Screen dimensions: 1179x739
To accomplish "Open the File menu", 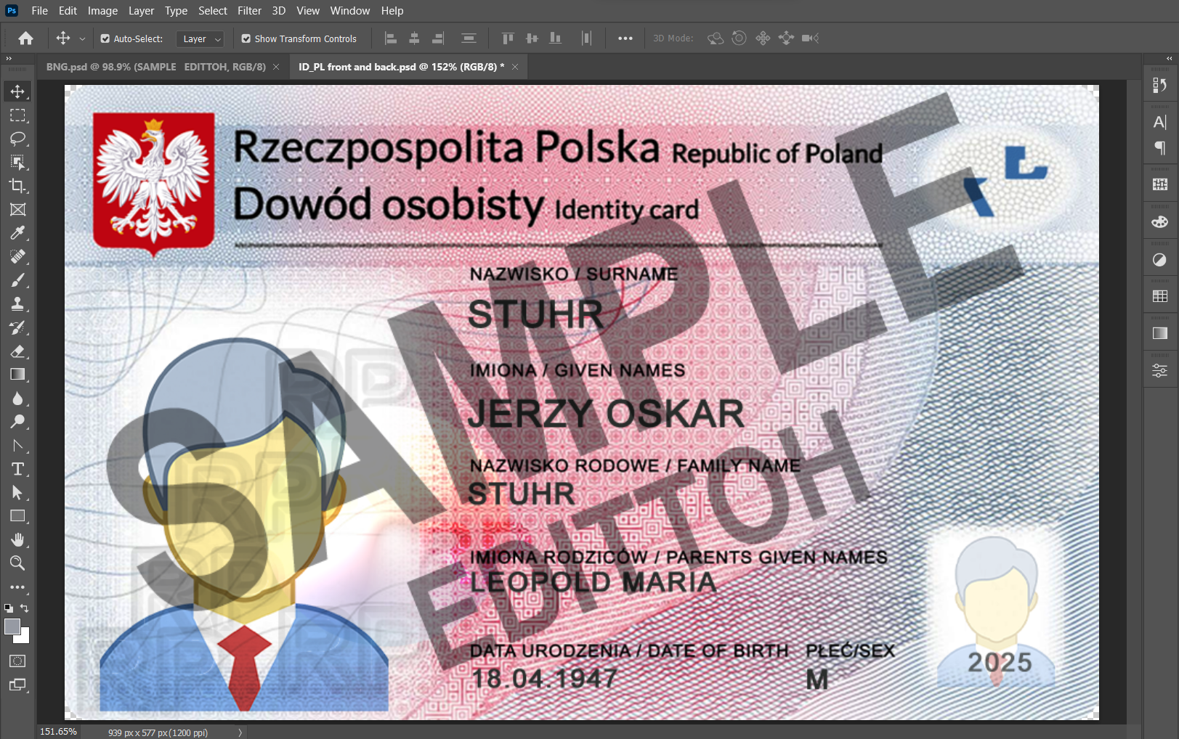I will [40, 11].
